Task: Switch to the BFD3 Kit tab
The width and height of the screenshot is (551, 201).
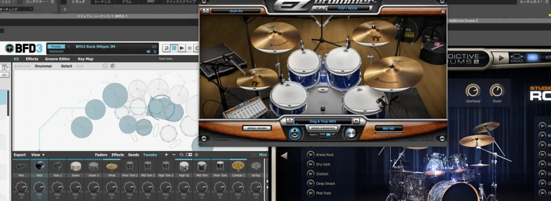Action: pyautogui.click(x=16, y=59)
